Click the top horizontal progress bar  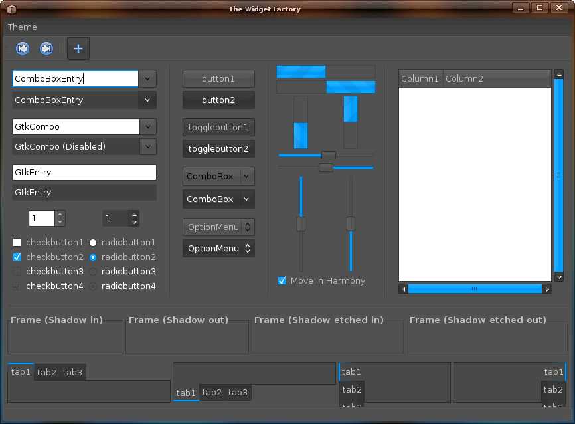pos(326,72)
